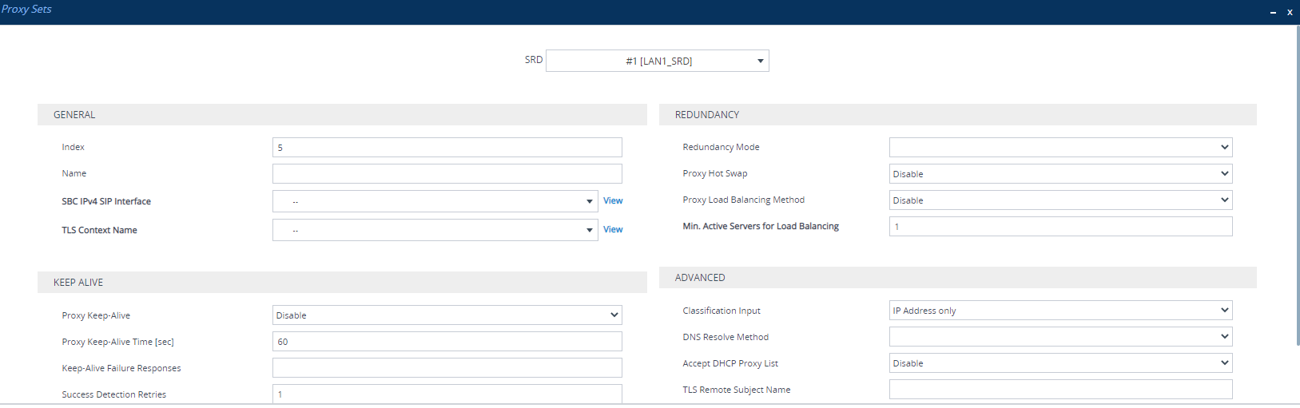Expand the TLS Context Name dropdown
The height and width of the screenshot is (408, 1300).
coord(435,231)
